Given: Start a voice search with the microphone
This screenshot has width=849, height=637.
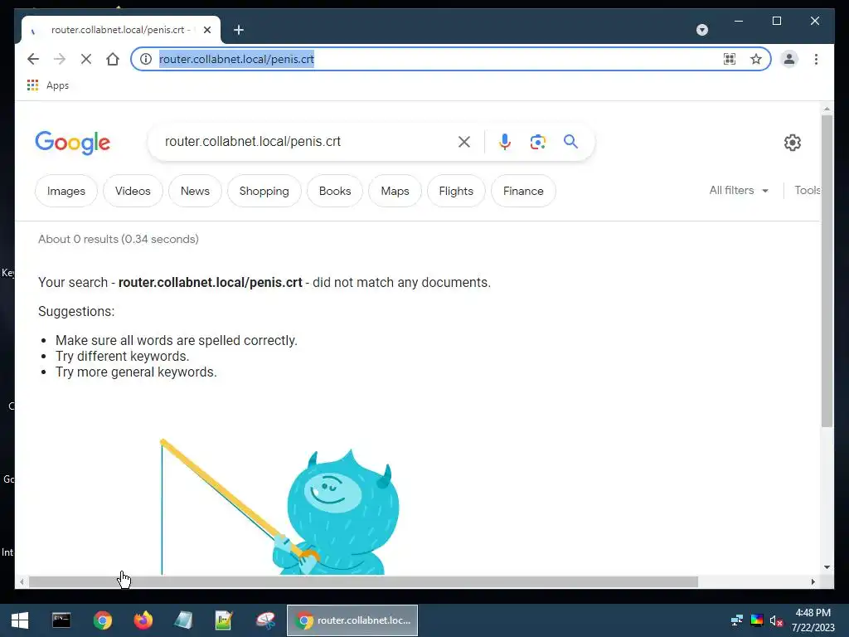Looking at the screenshot, I should click(x=505, y=142).
